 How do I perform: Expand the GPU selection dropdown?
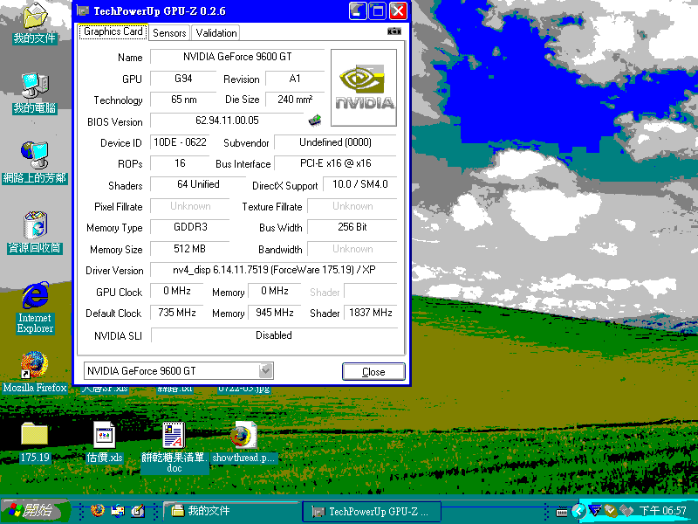[x=265, y=370]
